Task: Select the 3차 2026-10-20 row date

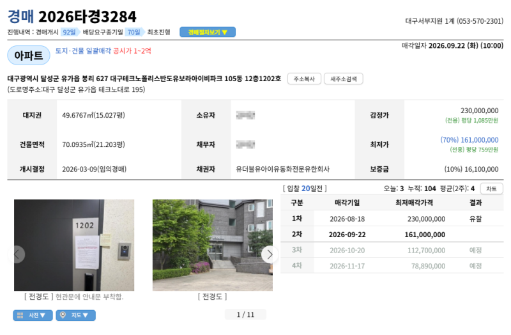Action: (347, 250)
